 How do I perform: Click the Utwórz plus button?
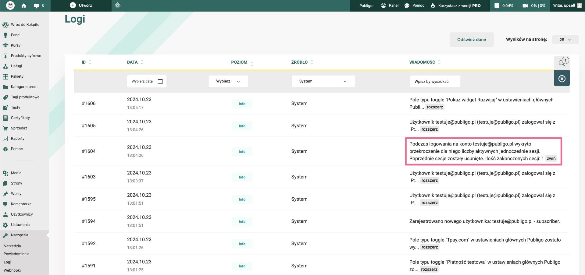click(x=81, y=5)
